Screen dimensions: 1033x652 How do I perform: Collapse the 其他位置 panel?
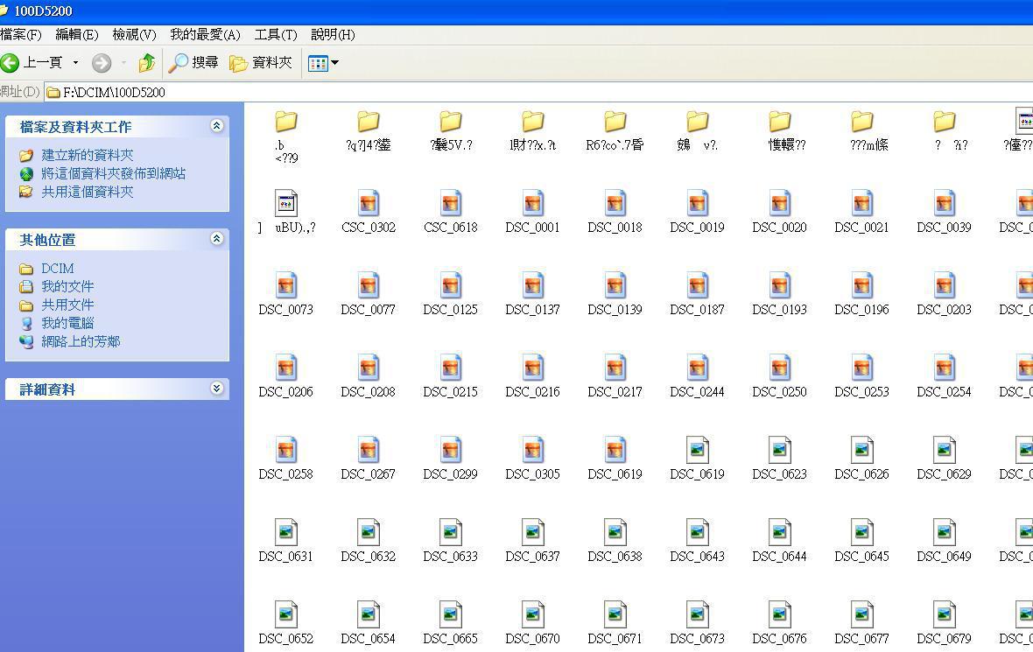click(216, 239)
